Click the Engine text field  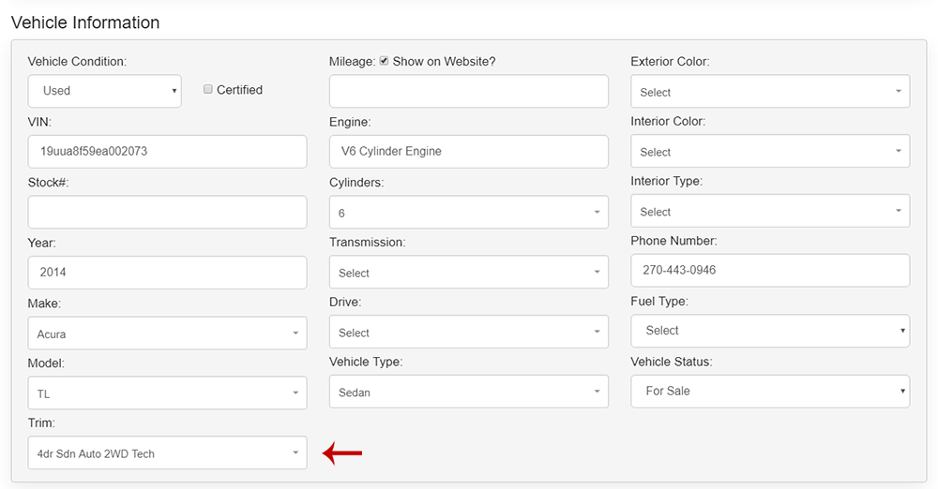click(468, 152)
